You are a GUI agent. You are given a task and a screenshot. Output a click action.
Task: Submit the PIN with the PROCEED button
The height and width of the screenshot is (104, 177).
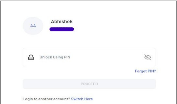[89, 84]
